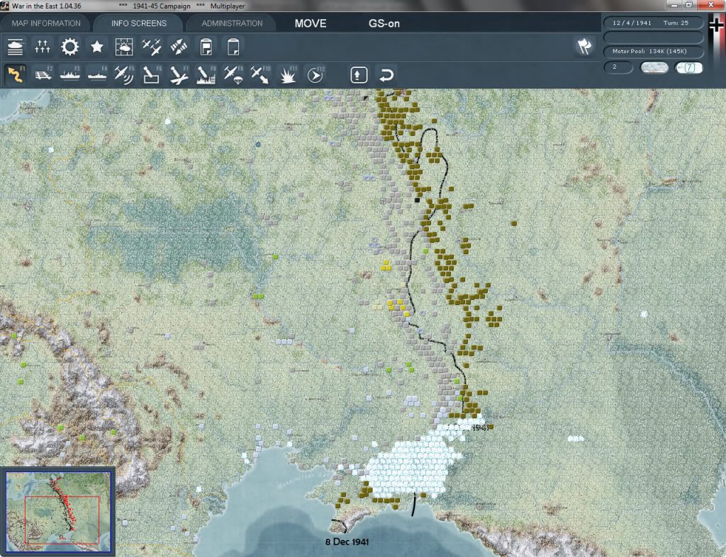Click the up-arrow box toolbar icon
726x557 pixels.
coord(359,75)
